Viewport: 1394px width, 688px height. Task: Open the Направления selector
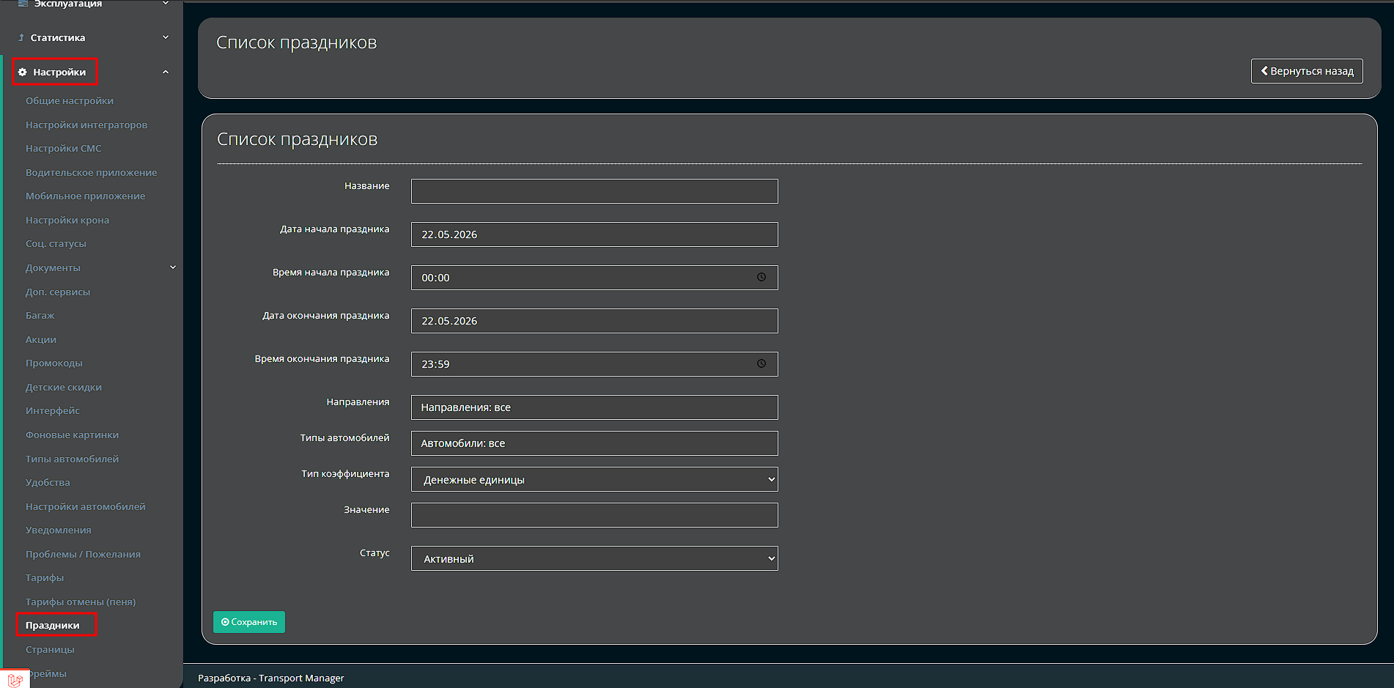click(594, 407)
